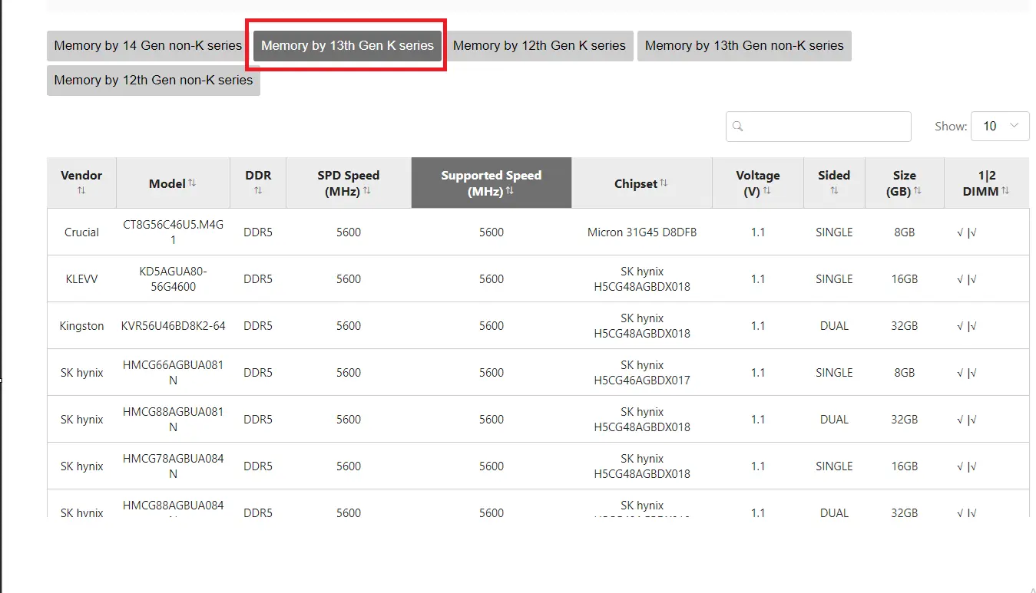Sort by Vendor column arrows
Image resolution: width=1036 pixels, height=593 pixels.
tap(81, 190)
